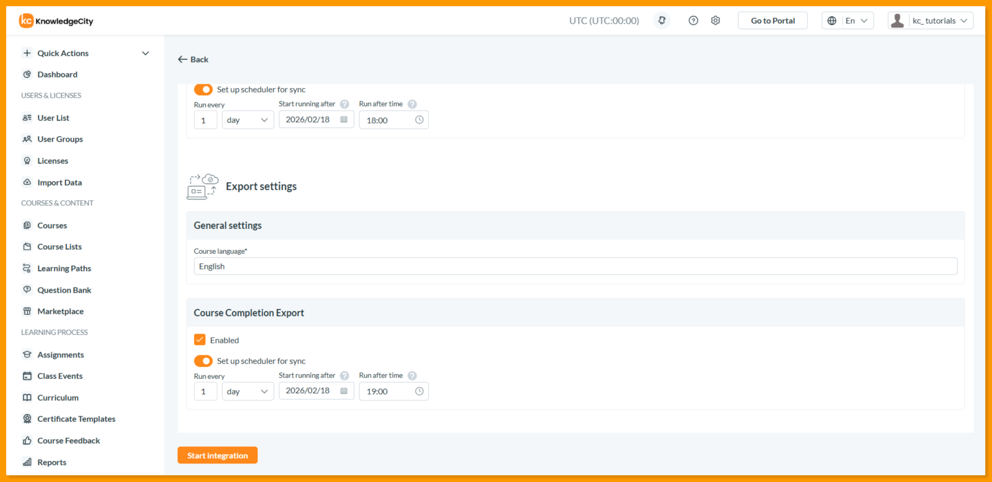The image size is (992, 482).
Task: Expand the kc_tutorials user menu
Action: [x=930, y=21]
